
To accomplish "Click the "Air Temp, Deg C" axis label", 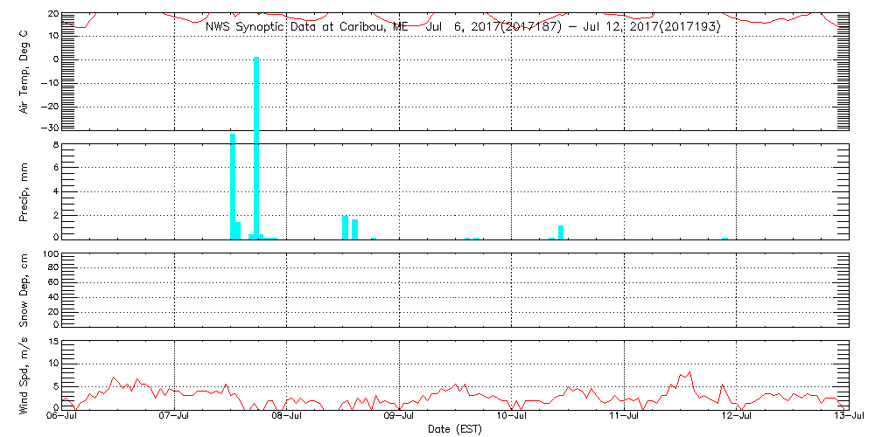I will [24, 71].
